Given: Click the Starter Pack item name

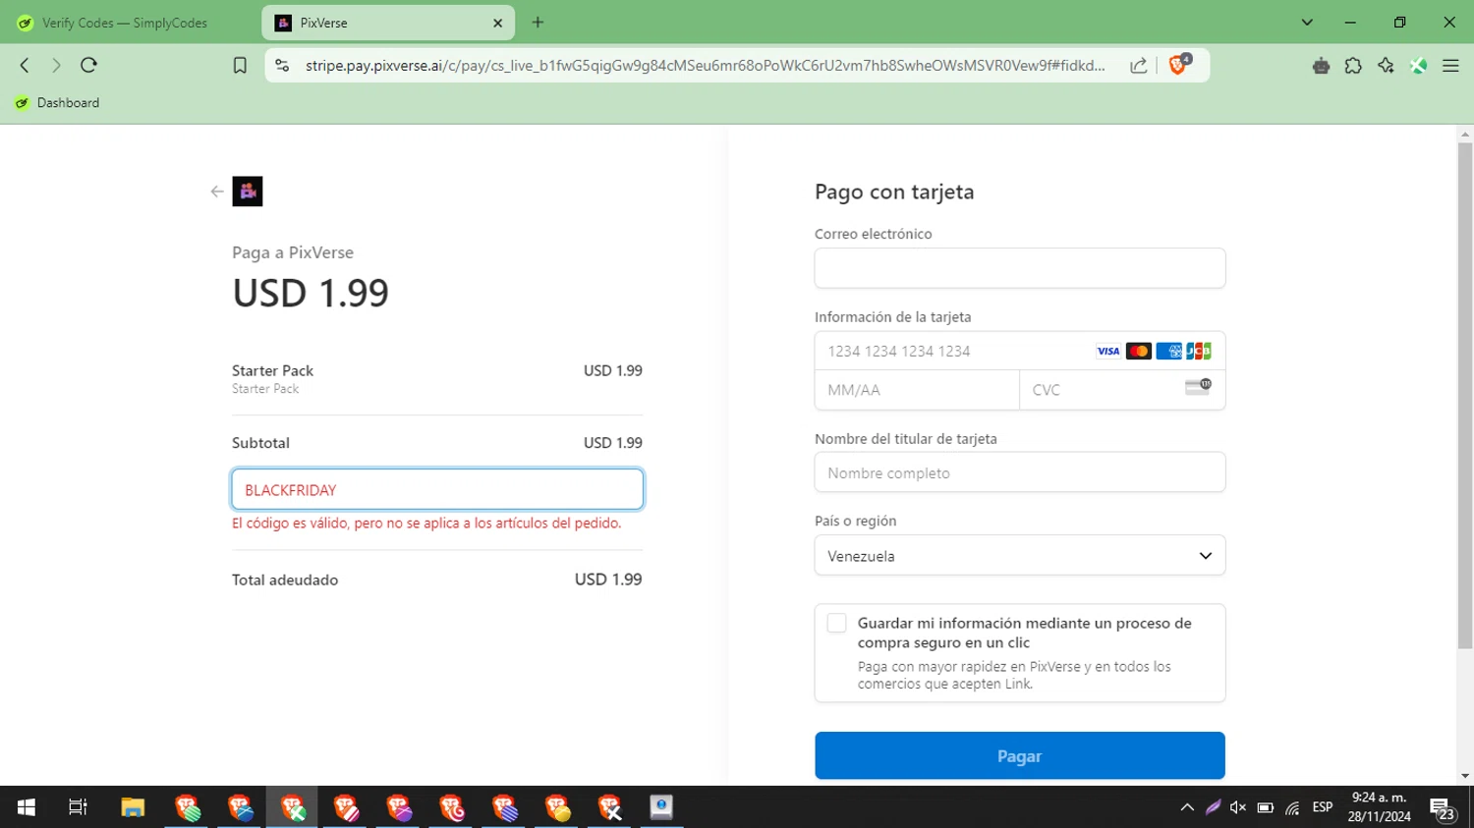Looking at the screenshot, I should click(x=272, y=370).
